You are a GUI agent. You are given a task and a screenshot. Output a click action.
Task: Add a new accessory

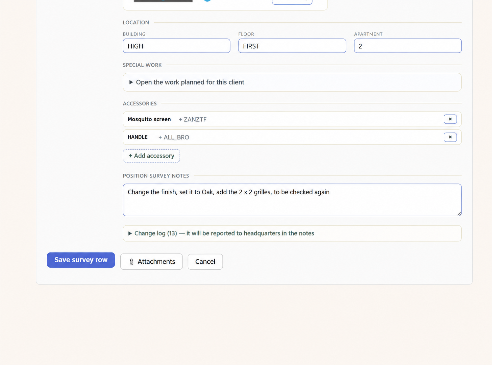(151, 156)
